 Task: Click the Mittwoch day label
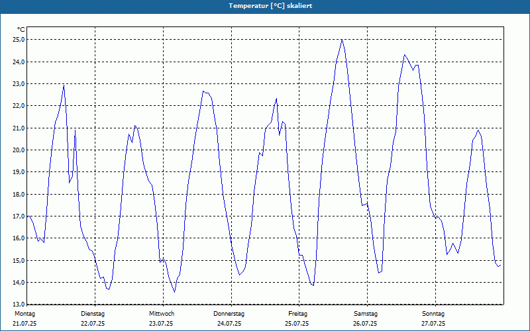(162, 314)
